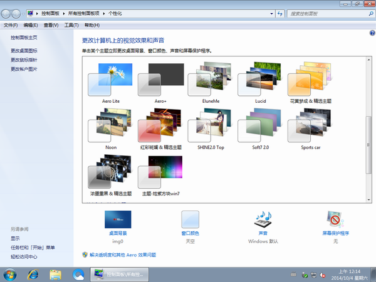Open 任务栏和「开始」菜单 link

tap(33, 248)
